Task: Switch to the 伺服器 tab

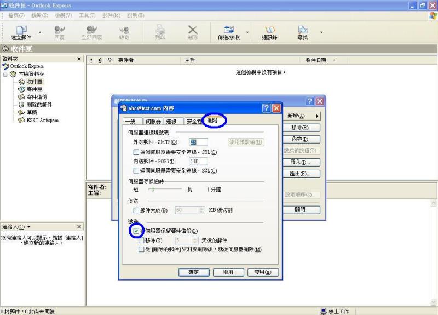Action: [153, 121]
